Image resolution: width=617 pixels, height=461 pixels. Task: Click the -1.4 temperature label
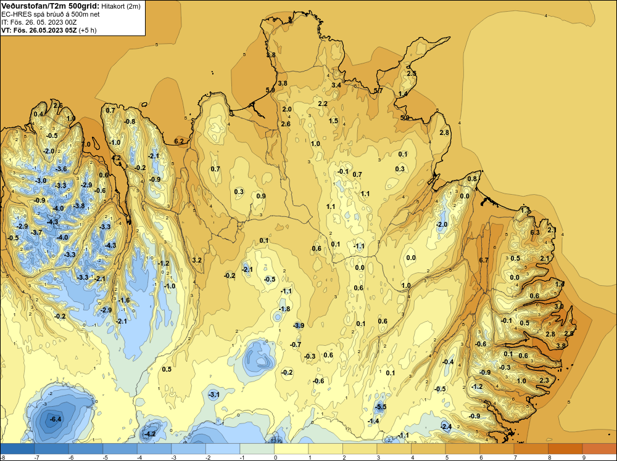[x=373, y=421]
